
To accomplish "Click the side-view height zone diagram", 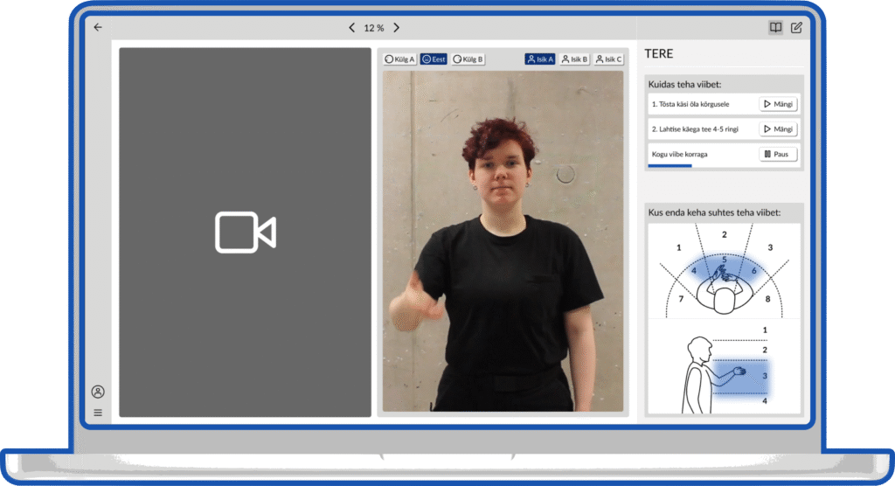I will (x=724, y=367).
